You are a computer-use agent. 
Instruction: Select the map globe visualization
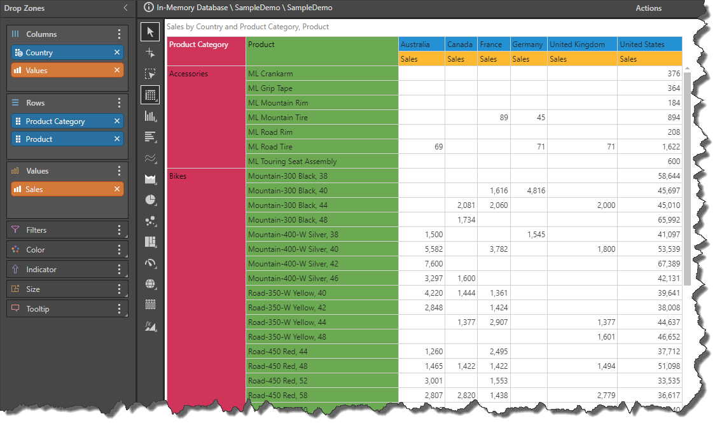pos(150,284)
